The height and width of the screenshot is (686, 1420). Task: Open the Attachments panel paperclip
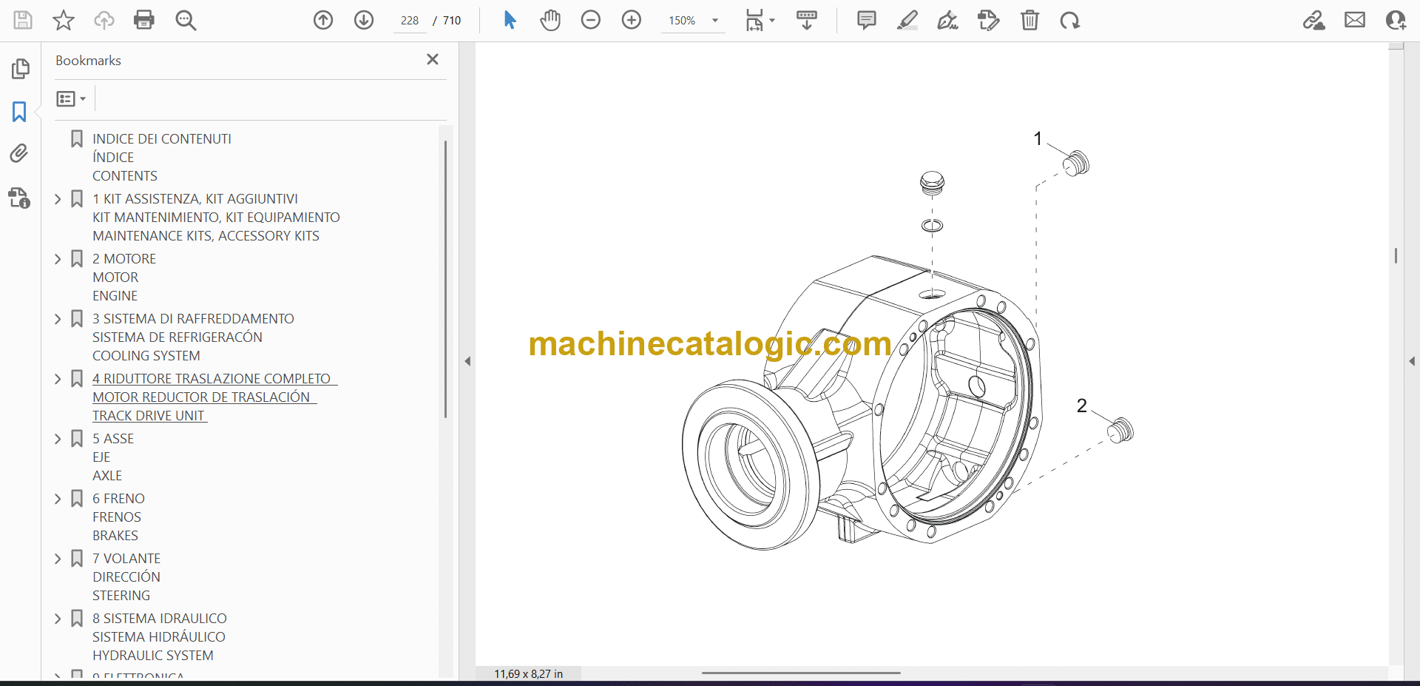click(x=19, y=153)
